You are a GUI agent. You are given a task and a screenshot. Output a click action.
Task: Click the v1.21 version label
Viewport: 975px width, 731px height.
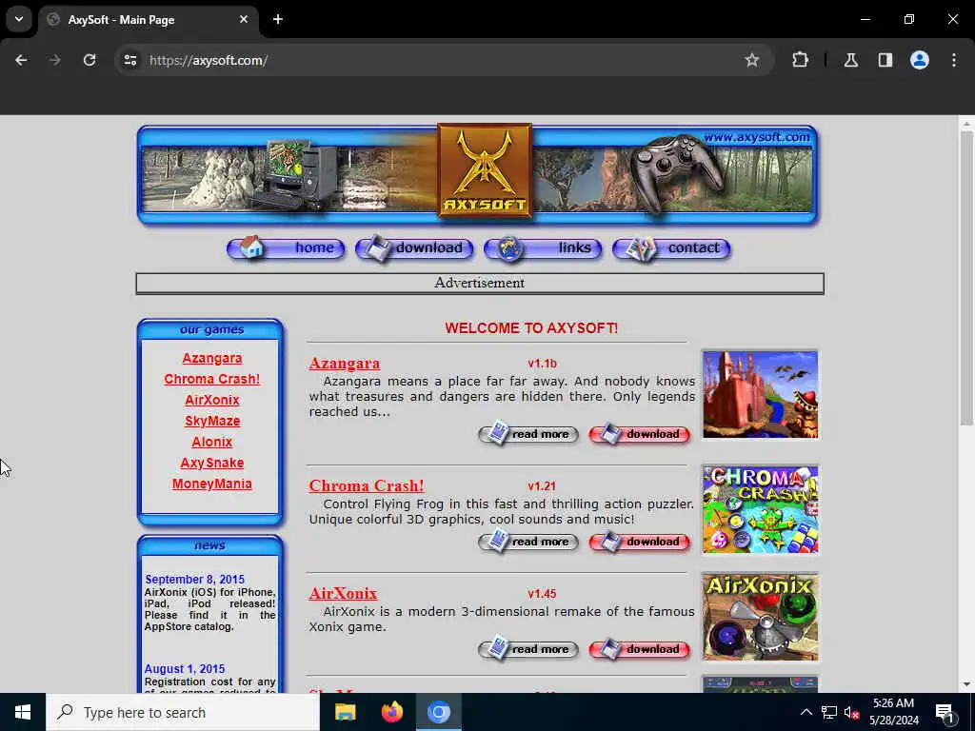pyautogui.click(x=542, y=486)
